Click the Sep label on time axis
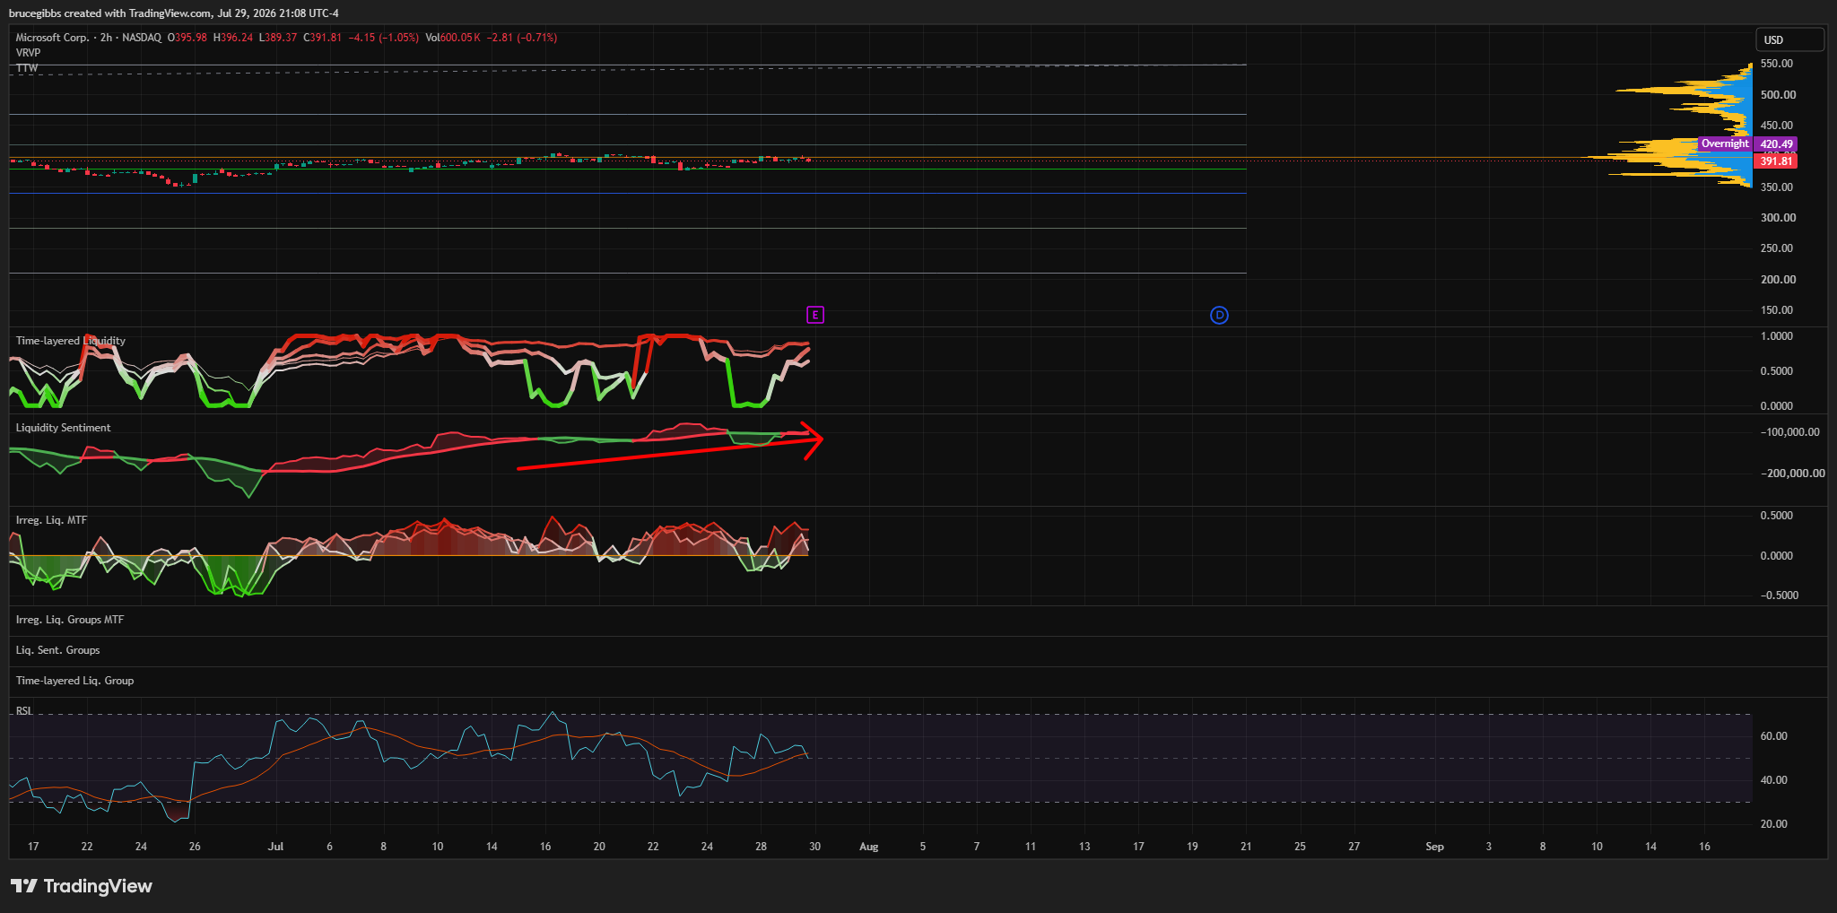The image size is (1837, 913). [1434, 847]
